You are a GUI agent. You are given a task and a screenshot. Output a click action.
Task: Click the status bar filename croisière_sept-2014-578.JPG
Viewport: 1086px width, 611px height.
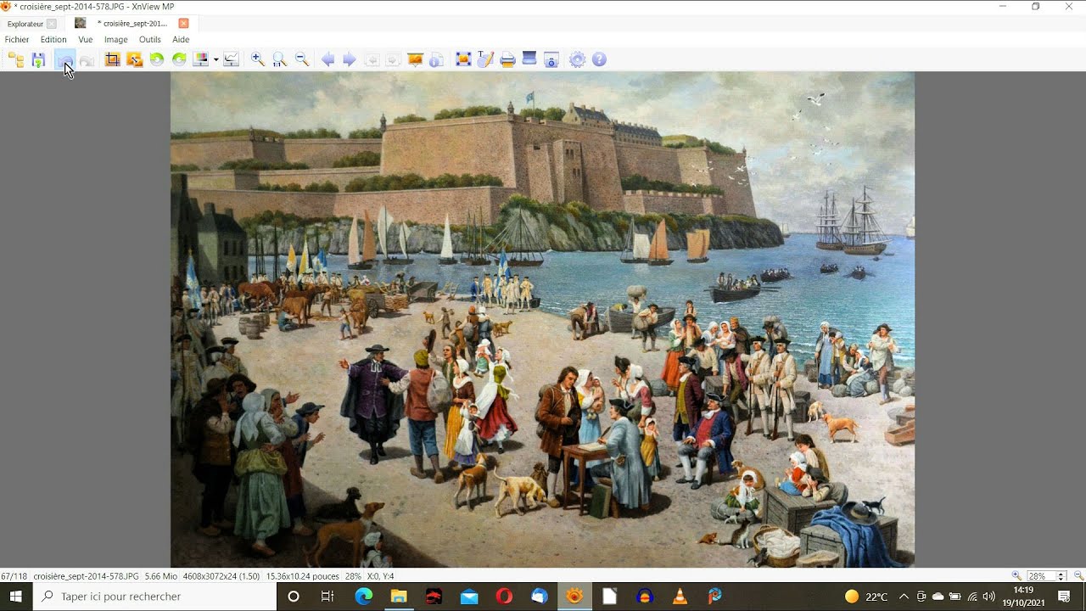tap(86, 576)
